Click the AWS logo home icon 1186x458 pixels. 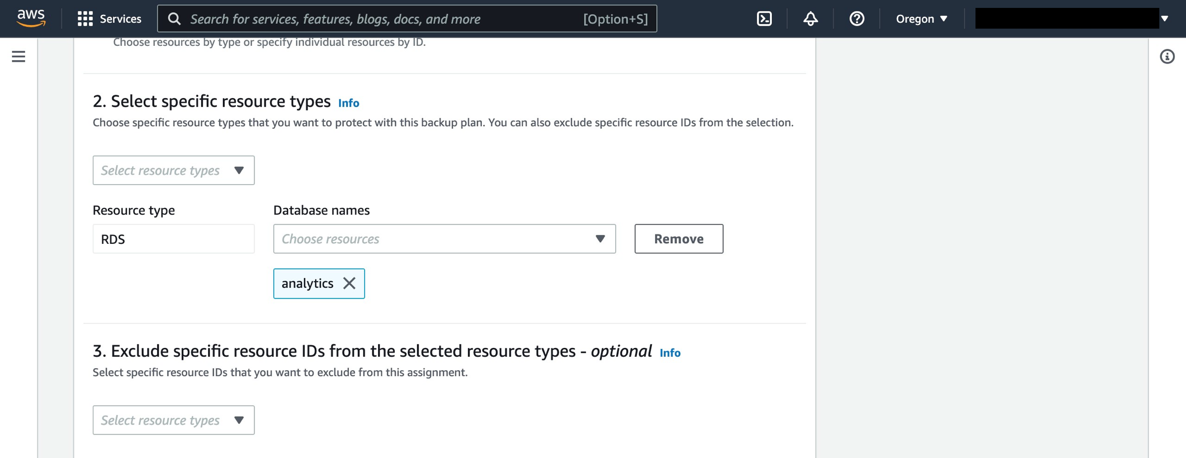coord(31,18)
